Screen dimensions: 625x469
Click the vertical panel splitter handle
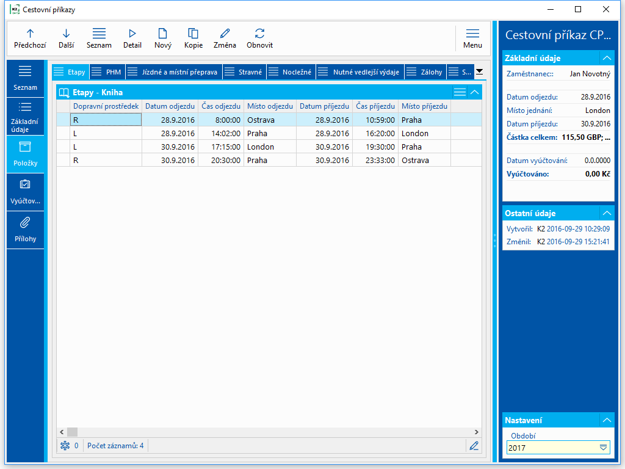pos(494,241)
